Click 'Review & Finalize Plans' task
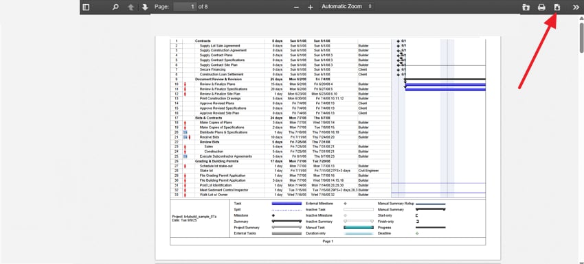The image size is (584, 264). 218,84
